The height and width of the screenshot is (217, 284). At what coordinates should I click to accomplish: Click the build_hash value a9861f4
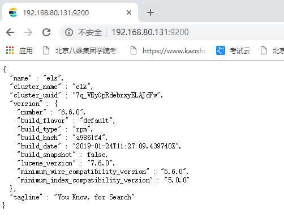[89, 138]
